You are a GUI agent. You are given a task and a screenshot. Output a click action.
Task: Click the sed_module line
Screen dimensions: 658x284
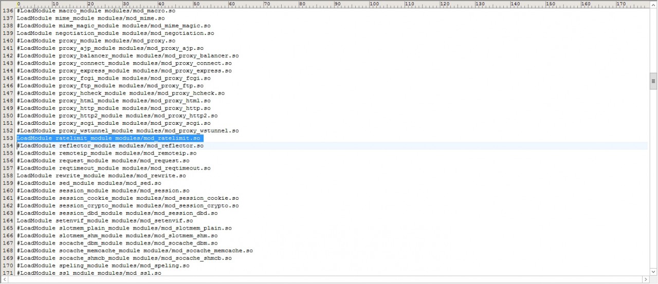coord(89,183)
